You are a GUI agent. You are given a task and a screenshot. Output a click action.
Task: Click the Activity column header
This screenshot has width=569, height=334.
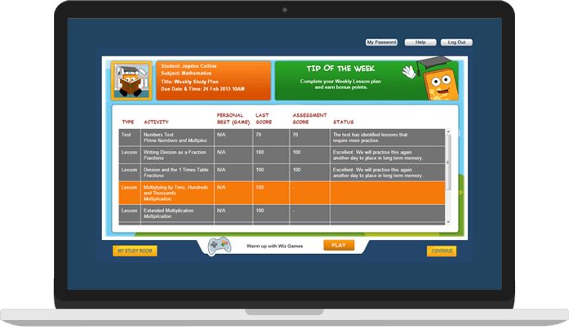click(156, 122)
